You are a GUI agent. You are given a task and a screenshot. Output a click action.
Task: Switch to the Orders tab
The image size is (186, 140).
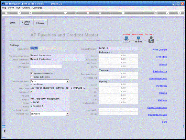coord(40,23)
